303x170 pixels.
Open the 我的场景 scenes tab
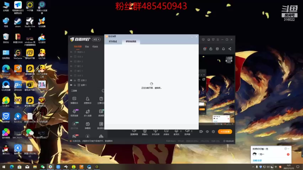point(78,46)
